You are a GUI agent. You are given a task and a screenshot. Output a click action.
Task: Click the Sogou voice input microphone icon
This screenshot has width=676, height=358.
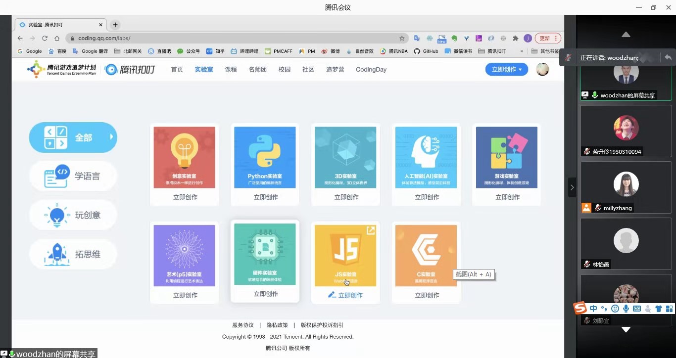[x=626, y=309]
